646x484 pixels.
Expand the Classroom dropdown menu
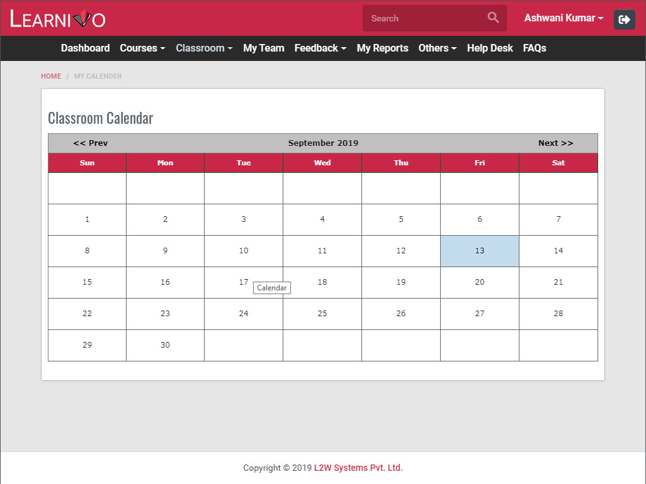pyautogui.click(x=204, y=48)
